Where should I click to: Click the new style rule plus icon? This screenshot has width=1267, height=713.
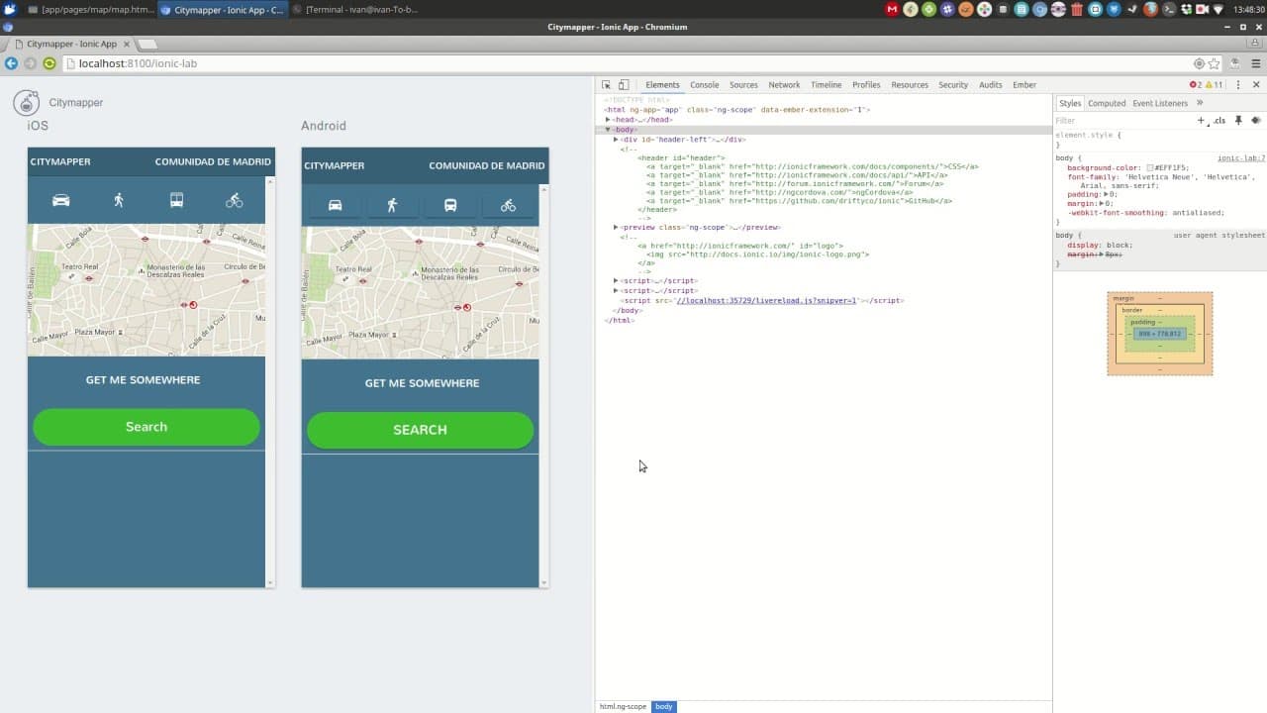pyautogui.click(x=1201, y=121)
